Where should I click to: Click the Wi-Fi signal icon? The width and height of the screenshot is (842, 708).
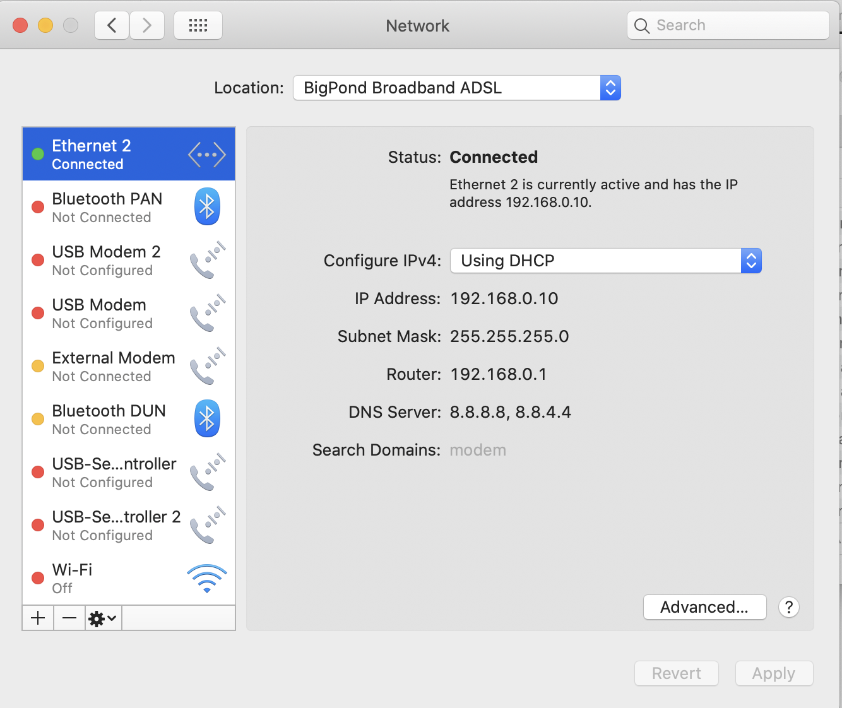pyautogui.click(x=207, y=579)
